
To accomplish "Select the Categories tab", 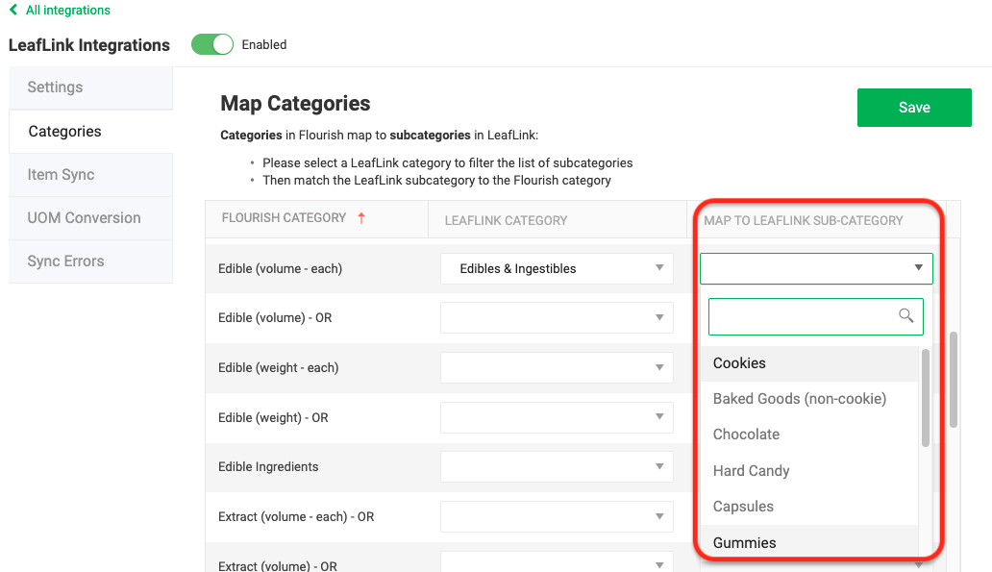I will [x=90, y=131].
